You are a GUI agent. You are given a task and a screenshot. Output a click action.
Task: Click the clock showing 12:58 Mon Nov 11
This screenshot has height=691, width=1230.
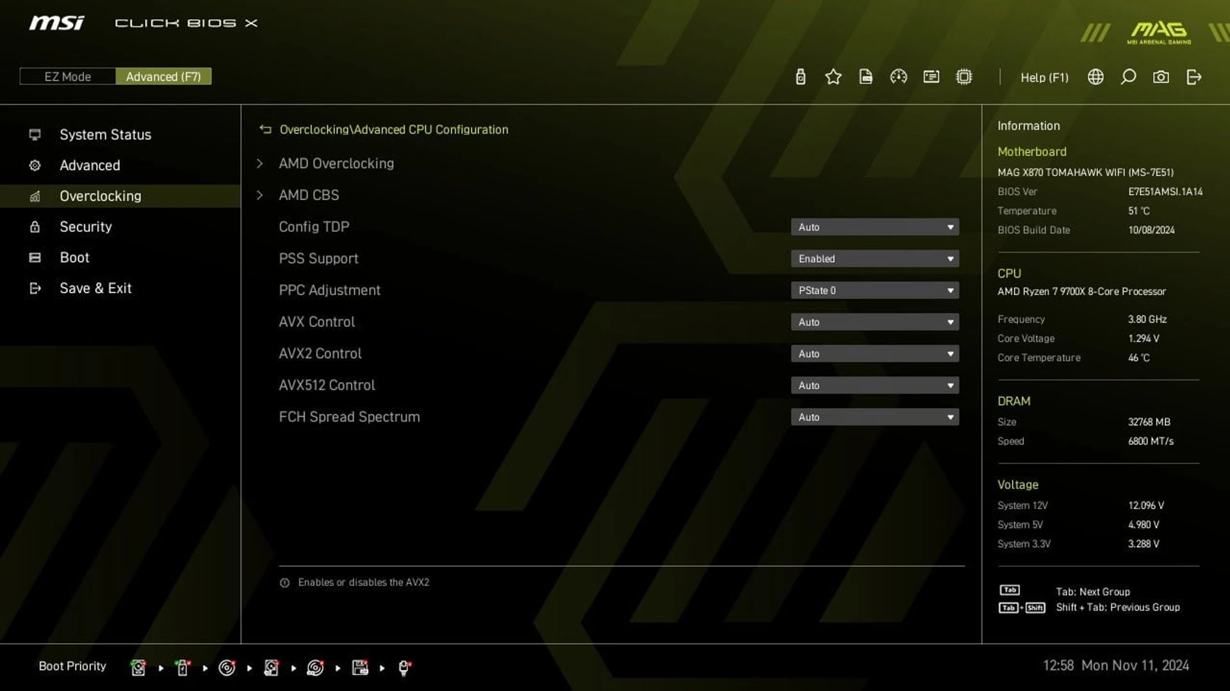pos(1115,665)
